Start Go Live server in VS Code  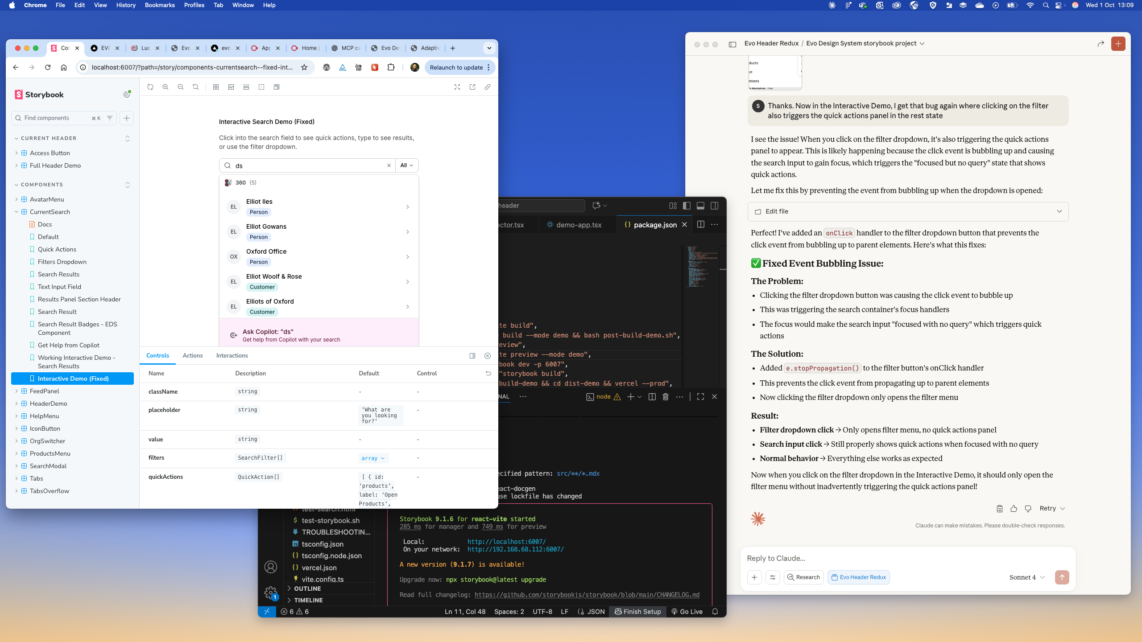[686, 612]
